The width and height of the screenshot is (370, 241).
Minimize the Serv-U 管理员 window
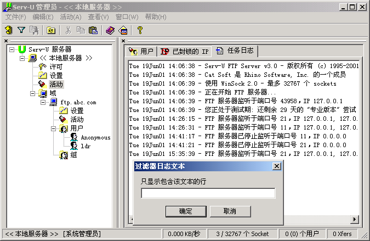344,7
